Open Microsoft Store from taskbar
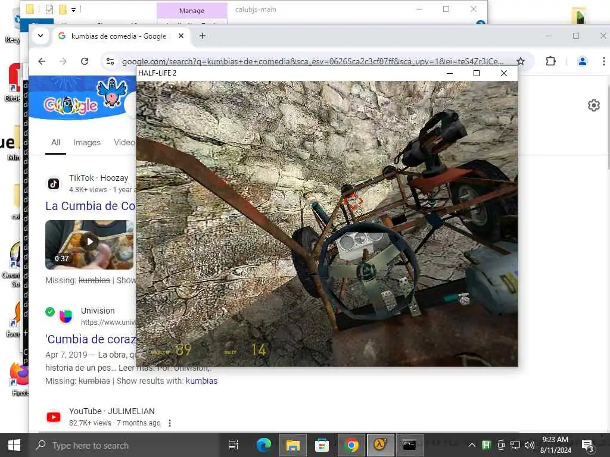The image size is (610, 457). point(322,445)
